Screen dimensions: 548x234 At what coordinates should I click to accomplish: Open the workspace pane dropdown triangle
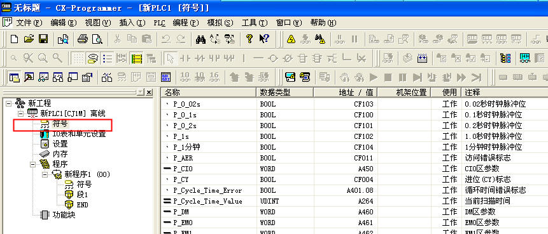coord(140,93)
